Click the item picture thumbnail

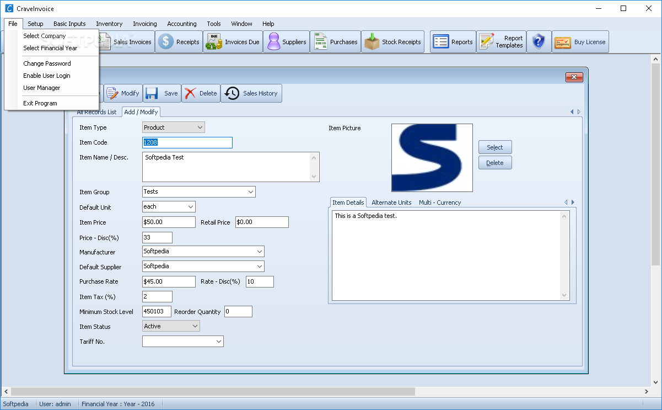tap(432, 158)
